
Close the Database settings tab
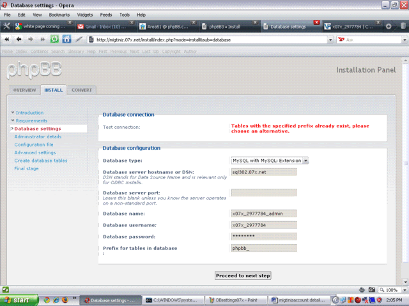click(x=317, y=22)
